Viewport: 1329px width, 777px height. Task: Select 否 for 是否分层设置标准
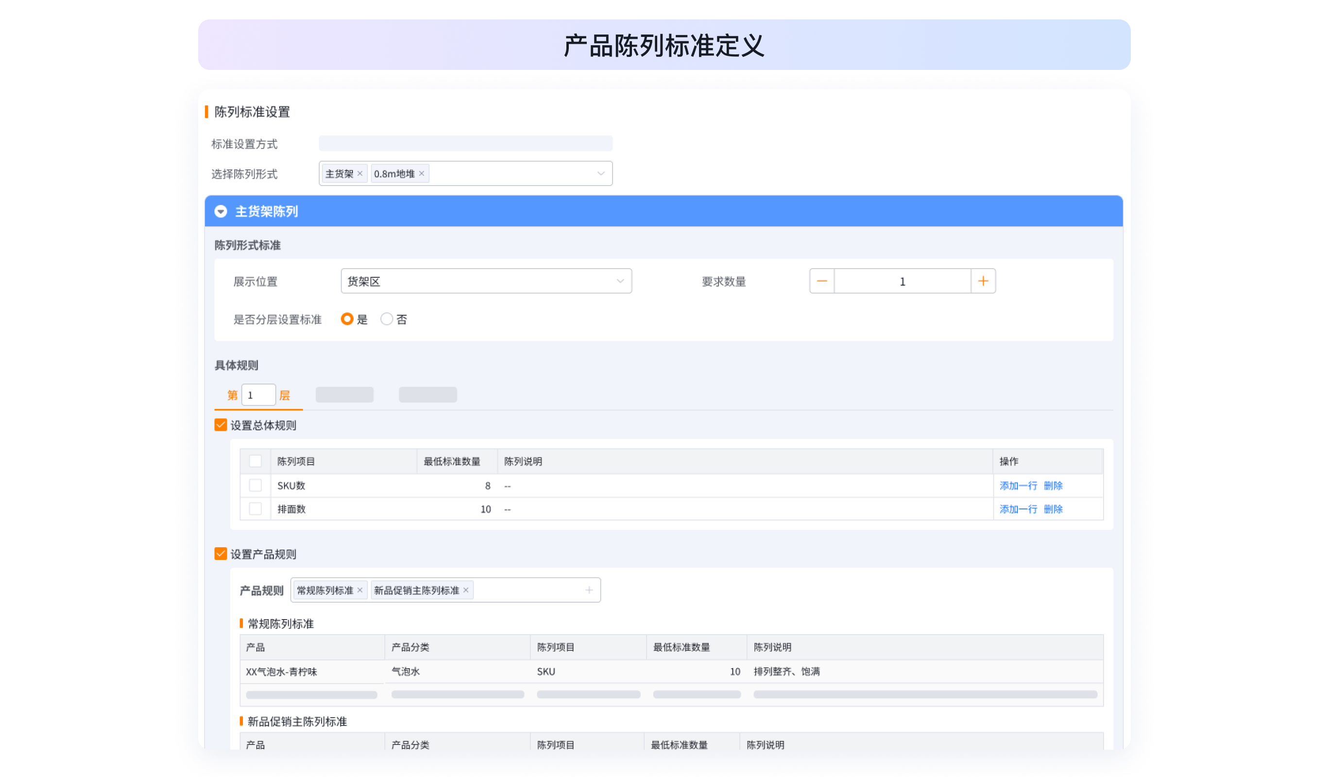[387, 319]
